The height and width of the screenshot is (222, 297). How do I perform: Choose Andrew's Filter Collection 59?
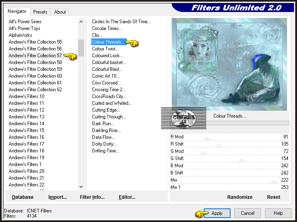[x=35, y=69]
